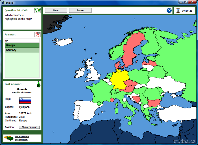Image resolution: width=198 pixels, height=145 pixels.
Task: Select Germany from the suggestion list
Action: (22, 50)
